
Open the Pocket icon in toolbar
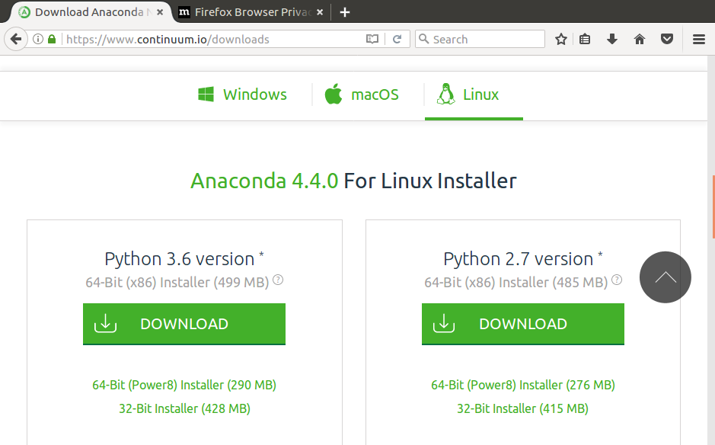click(667, 40)
